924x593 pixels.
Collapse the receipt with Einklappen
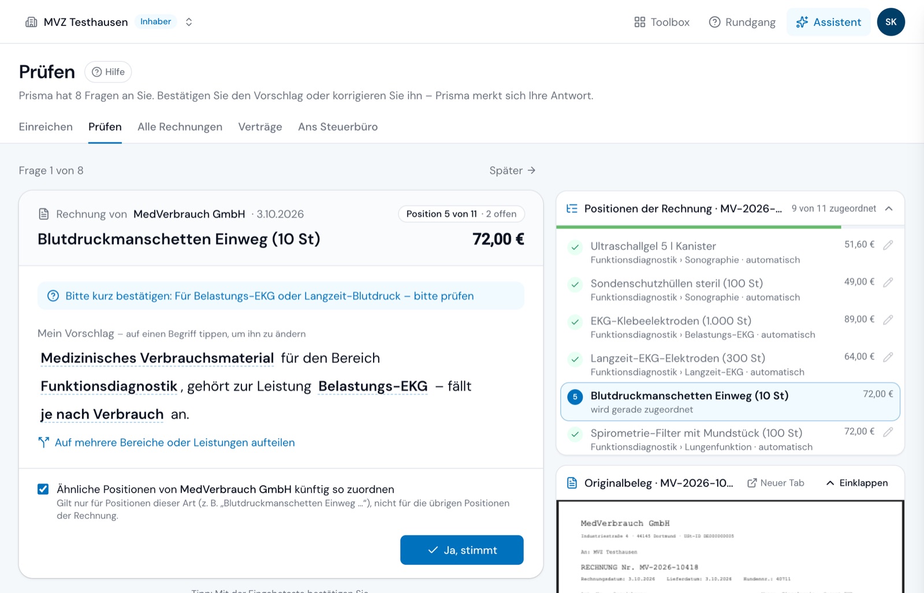point(857,483)
